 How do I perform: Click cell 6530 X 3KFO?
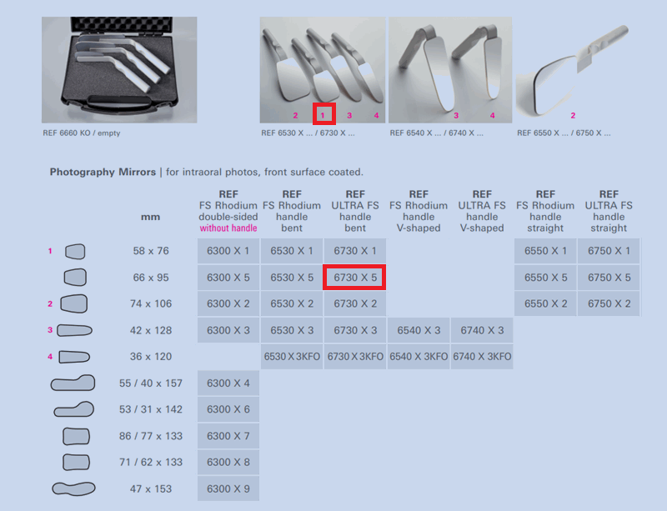(x=292, y=357)
